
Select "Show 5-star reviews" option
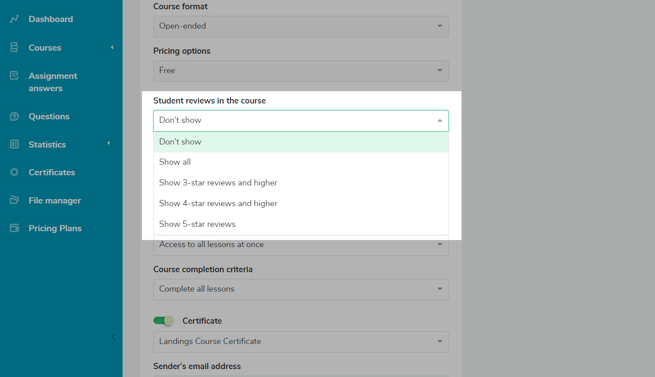point(197,224)
